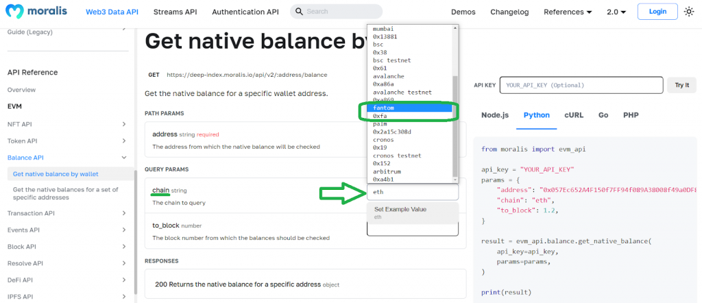Select fantom in the chain list
The height and width of the screenshot is (303, 702).
click(x=410, y=108)
